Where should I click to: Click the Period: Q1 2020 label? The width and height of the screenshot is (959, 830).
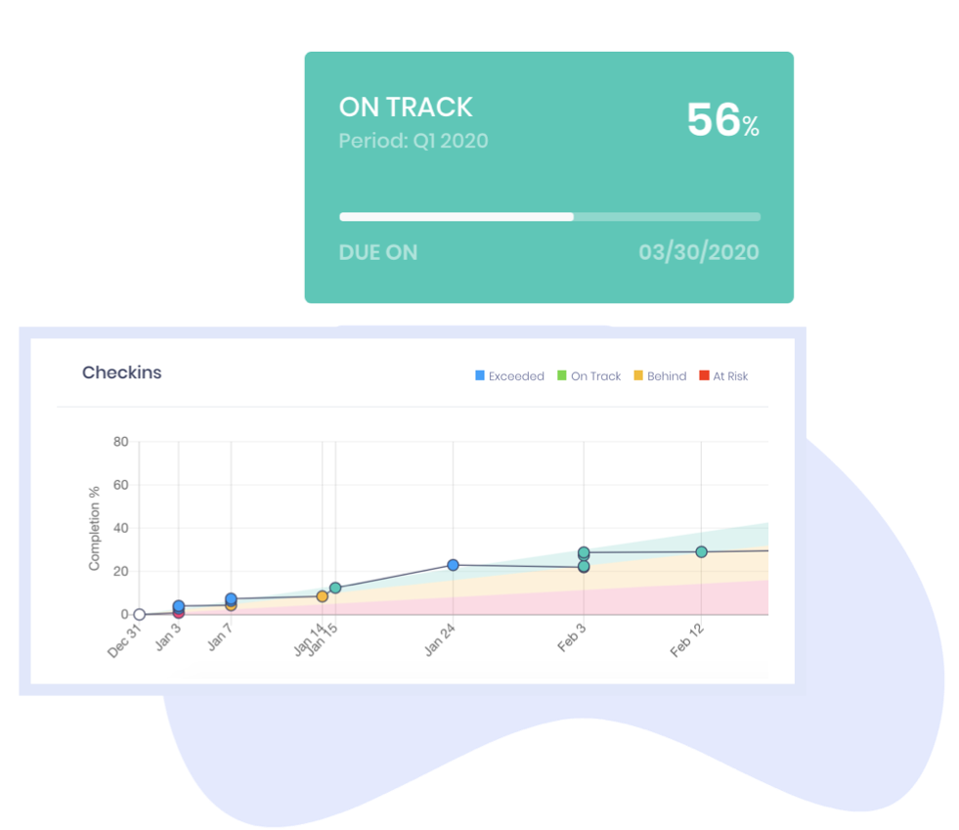click(414, 141)
